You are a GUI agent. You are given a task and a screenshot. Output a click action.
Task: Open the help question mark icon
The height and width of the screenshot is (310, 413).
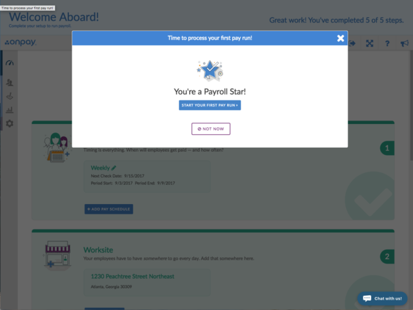387,43
